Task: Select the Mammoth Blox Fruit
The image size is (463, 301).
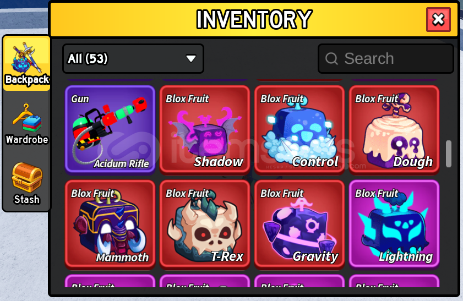Action: tap(110, 224)
